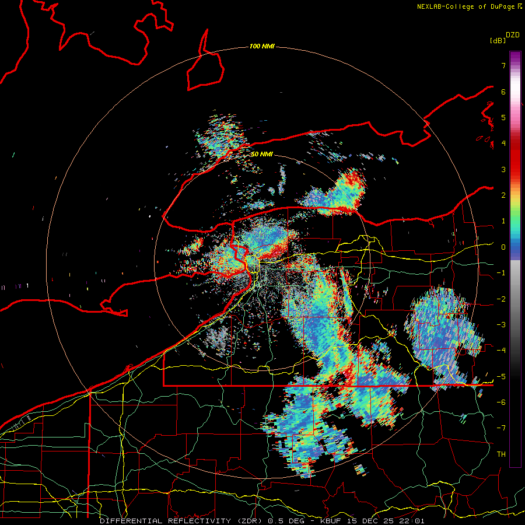
Task: Click the "-7" value on the dB scale
Action: 501,428
